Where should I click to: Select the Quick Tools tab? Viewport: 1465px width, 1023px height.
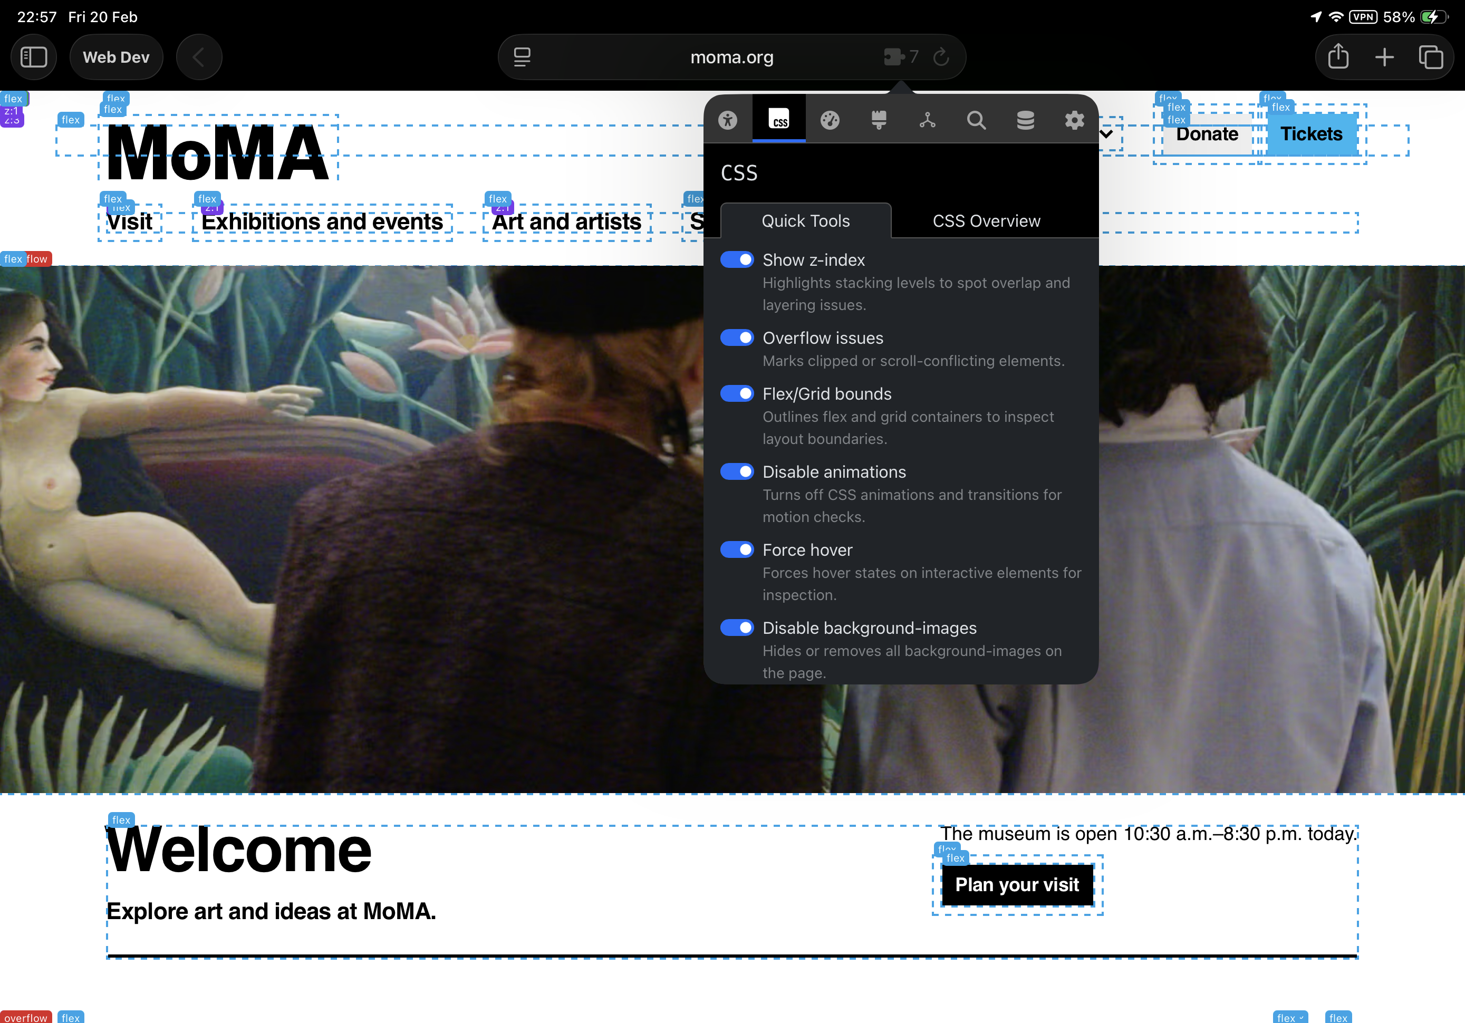click(x=805, y=221)
